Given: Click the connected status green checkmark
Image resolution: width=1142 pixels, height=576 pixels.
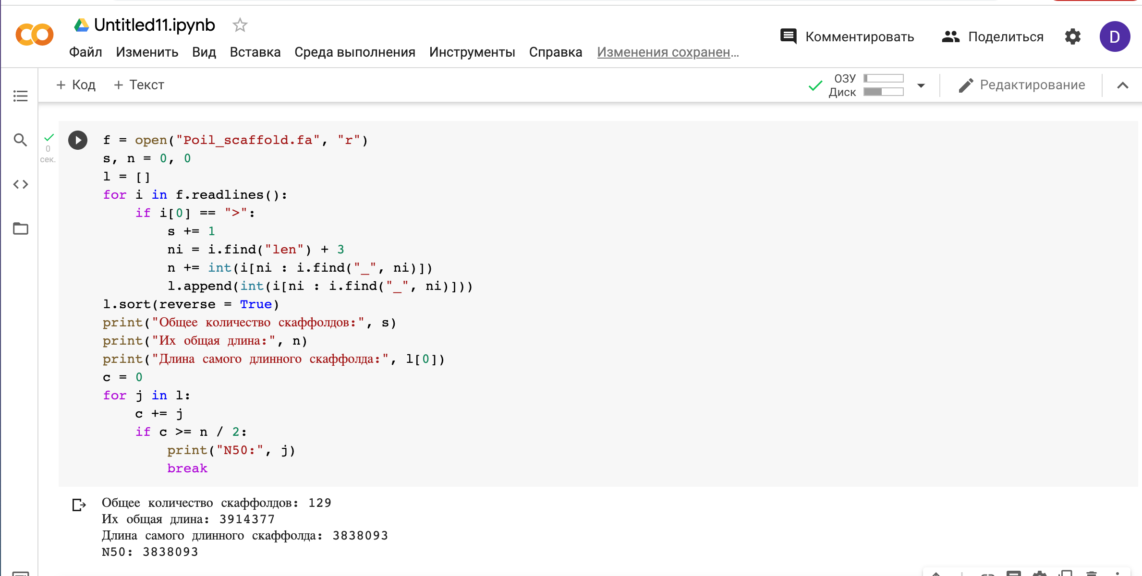Looking at the screenshot, I should click(x=815, y=85).
